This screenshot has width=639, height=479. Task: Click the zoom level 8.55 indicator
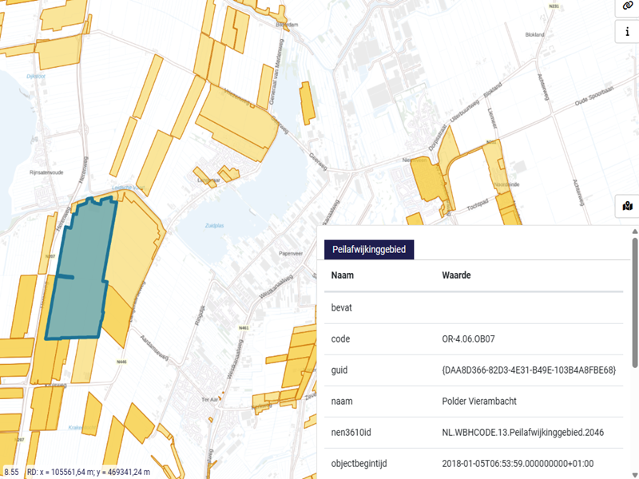click(11, 472)
